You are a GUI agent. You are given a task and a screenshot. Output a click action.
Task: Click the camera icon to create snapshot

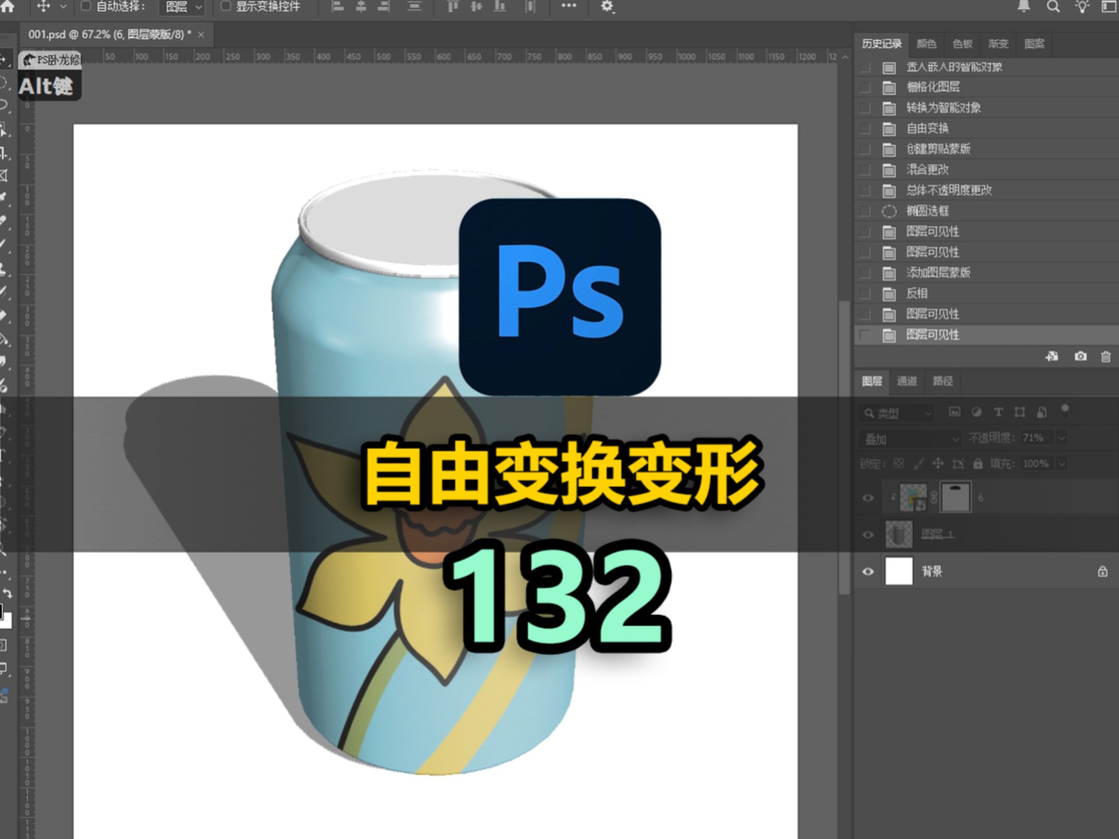pos(1081,357)
